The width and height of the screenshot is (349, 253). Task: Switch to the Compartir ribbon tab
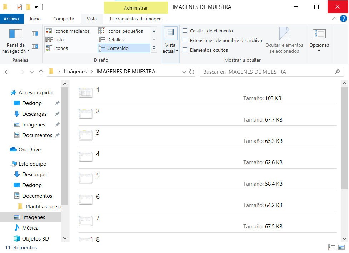64,19
